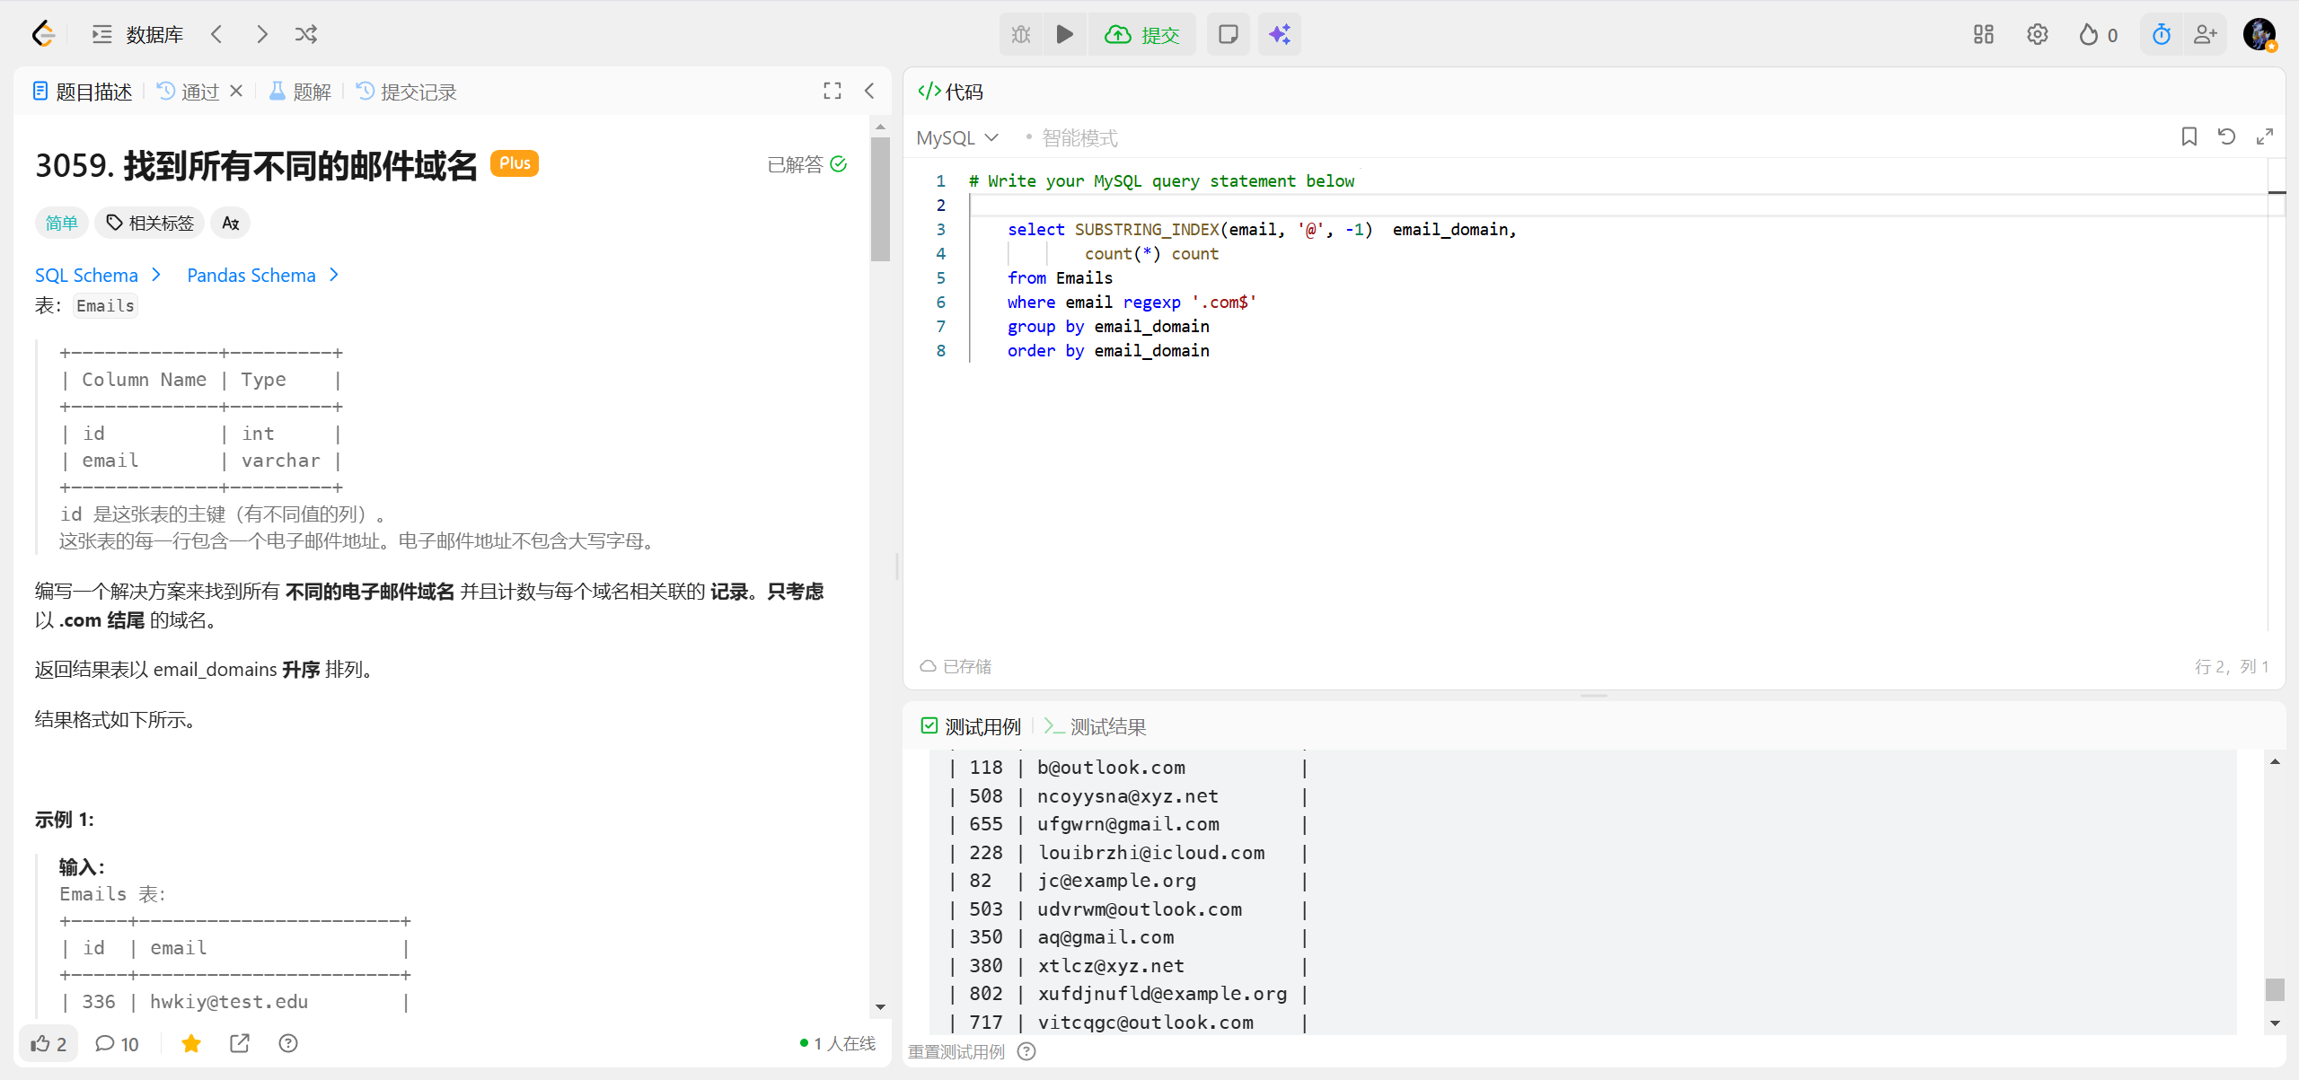Toggle translation with the Aa icon
This screenshot has height=1080, width=2299.
[230, 223]
